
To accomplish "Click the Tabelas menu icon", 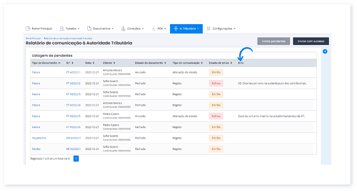I will 62,29.
